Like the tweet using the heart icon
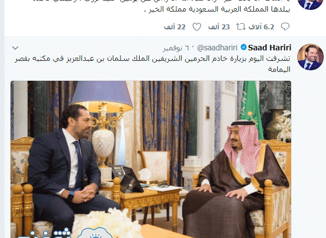The height and width of the screenshot is (238, 326). coord(197,27)
